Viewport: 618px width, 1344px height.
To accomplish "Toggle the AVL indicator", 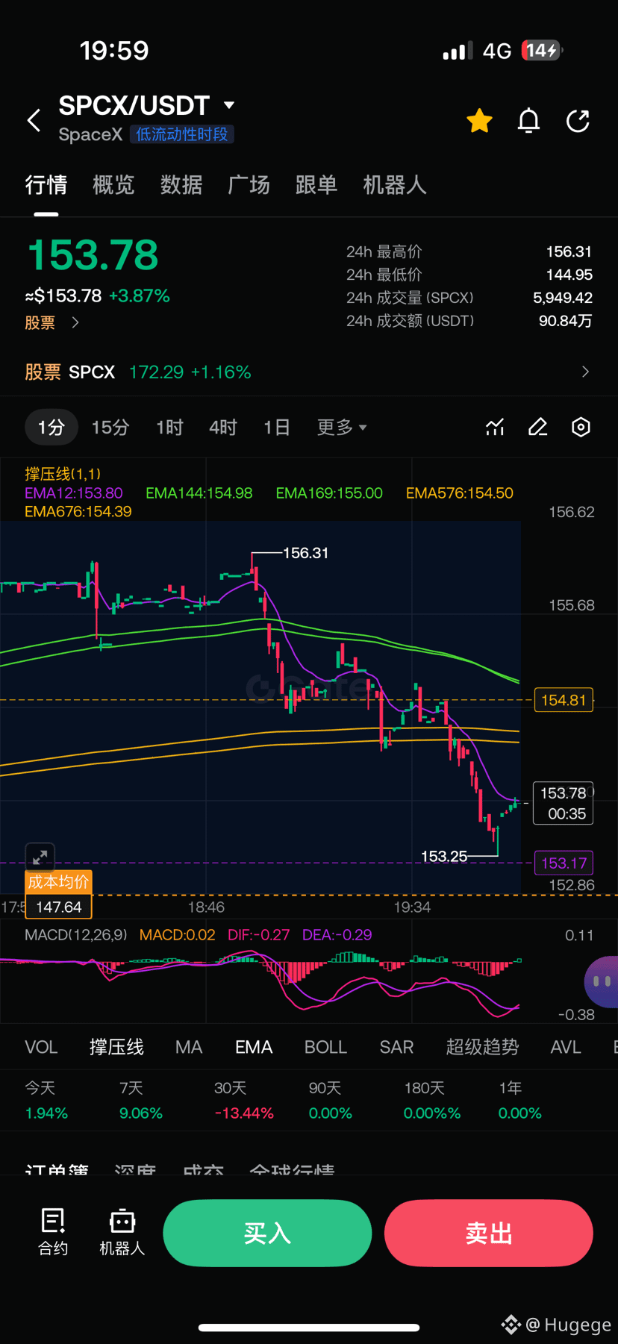I will (566, 1047).
